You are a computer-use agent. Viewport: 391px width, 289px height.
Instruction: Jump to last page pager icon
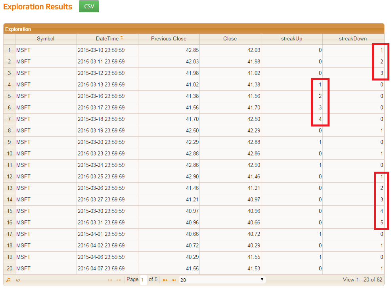[174, 280]
